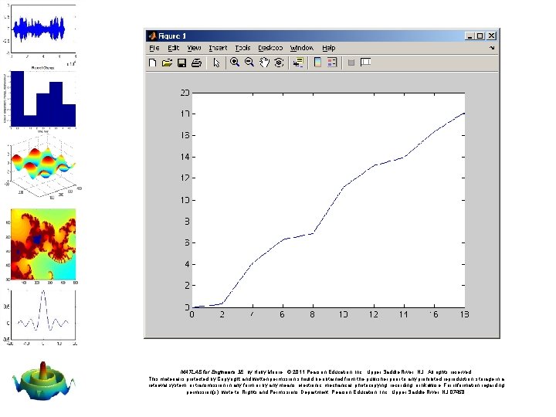The image size is (556, 417).
Task: Click the blue audio waveform thumbnail
Action: pos(39,29)
